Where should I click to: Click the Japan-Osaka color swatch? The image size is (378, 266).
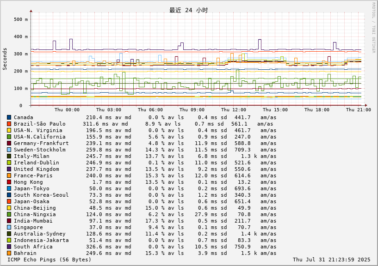coord(9,201)
